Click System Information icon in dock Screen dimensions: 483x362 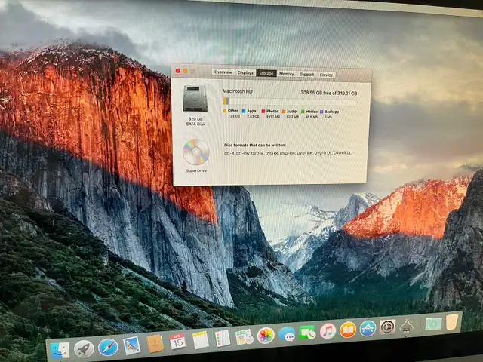pos(407,326)
